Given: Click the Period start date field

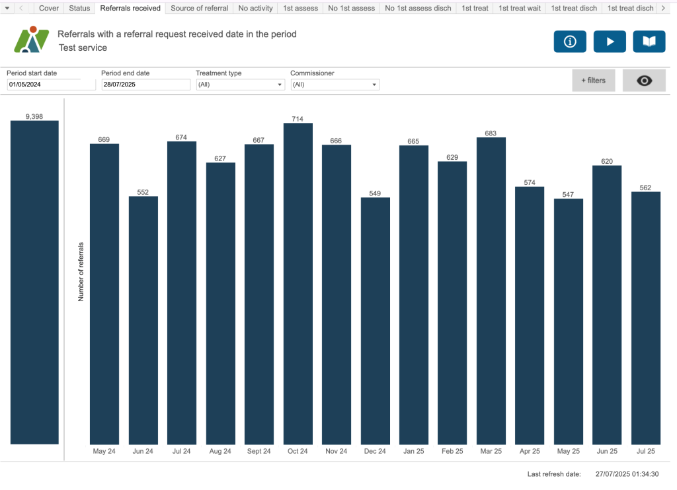Looking at the screenshot, I should pyautogui.click(x=44, y=85).
